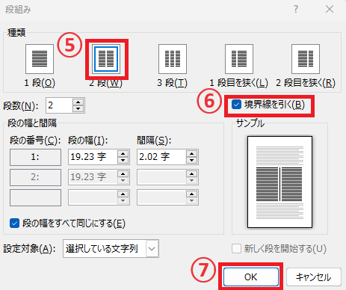Increase column 1 間隔 with up arrow

point(191,153)
